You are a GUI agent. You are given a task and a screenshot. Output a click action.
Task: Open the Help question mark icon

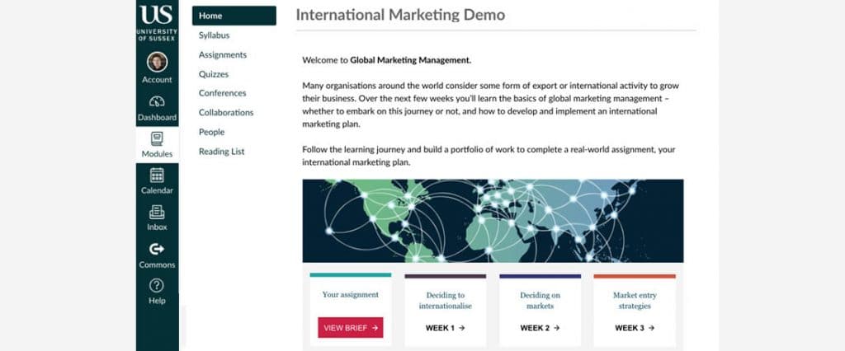pos(157,286)
